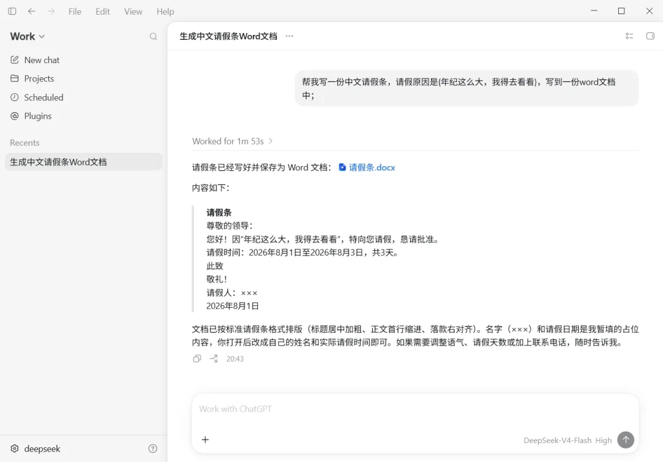Click the sidebar search icon
The image size is (663, 462).
coord(153,37)
